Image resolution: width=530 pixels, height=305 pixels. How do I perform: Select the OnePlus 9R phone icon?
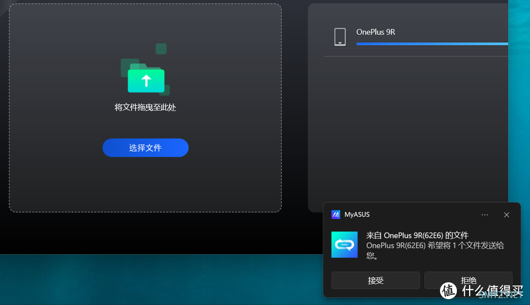[340, 37]
